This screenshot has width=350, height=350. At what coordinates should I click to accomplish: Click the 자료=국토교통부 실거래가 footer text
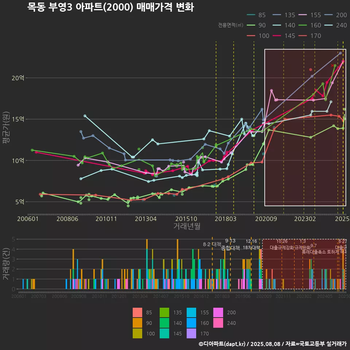(x=316, y=344)
